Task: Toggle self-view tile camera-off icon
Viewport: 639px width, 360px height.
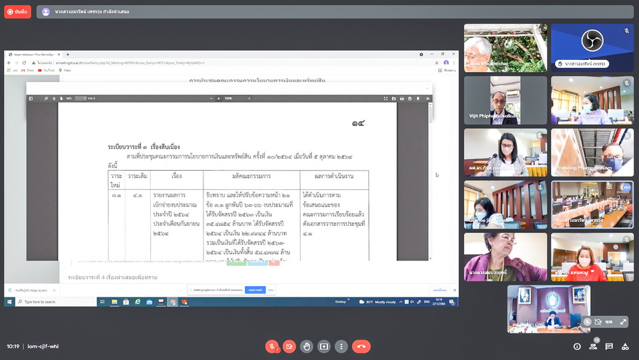Action: (x=598, y=322)
